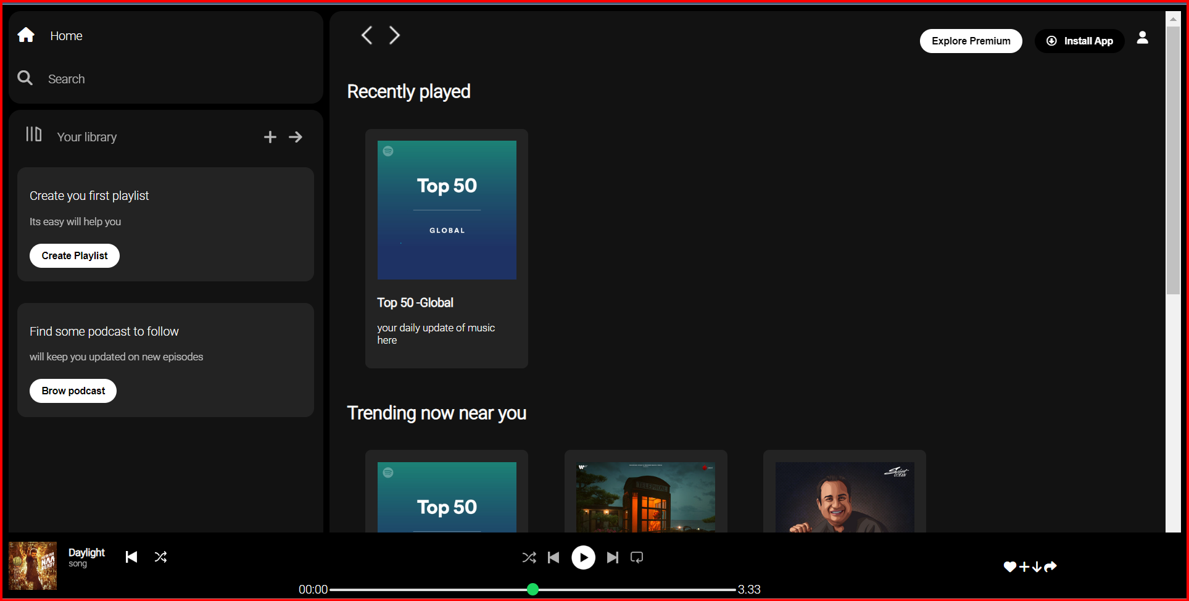This screenshot has width=1189, height=601.
Task: Click the Create Playlist button
Action: point(75,255)
